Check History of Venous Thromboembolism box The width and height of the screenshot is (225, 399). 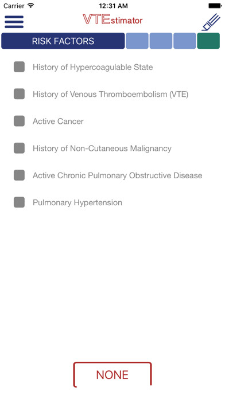pos(19,94)
